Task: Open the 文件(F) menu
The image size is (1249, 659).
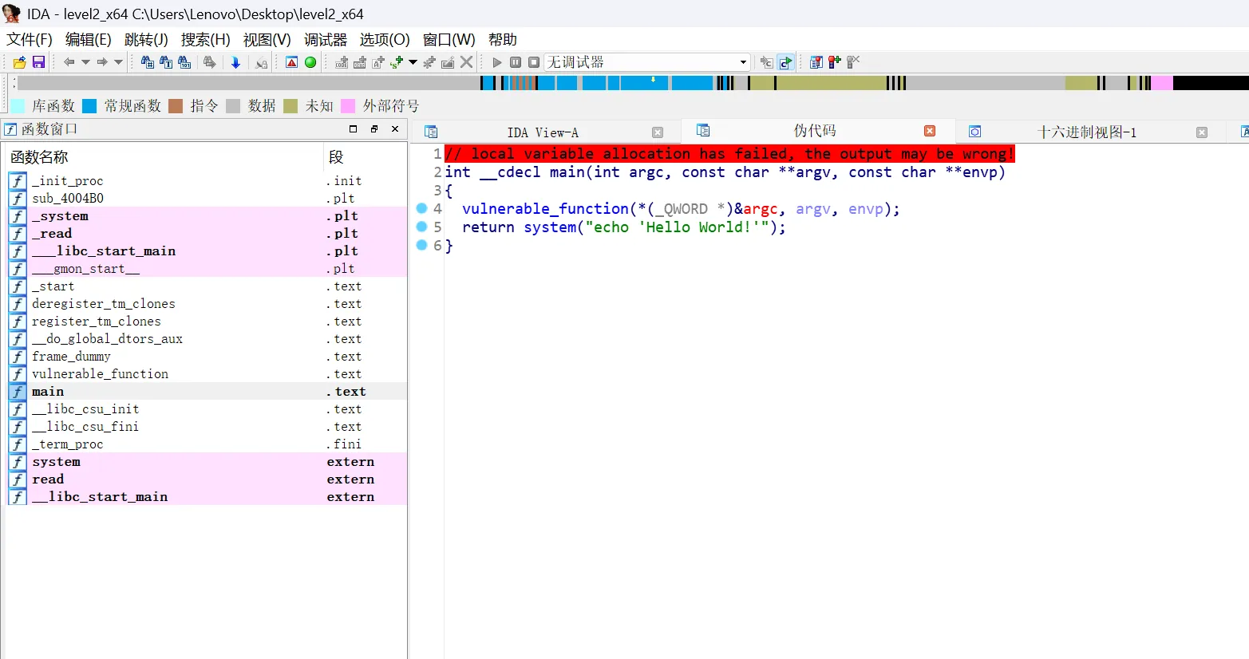Action: coord(30,39)
